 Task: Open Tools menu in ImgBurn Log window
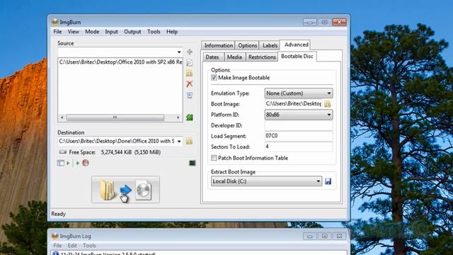tap(90, 246)
